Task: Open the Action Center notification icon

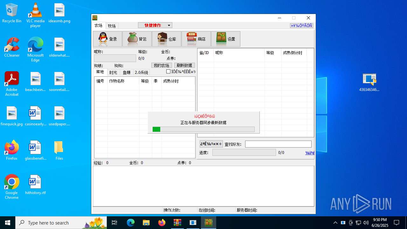Action: tap(397, 223)
